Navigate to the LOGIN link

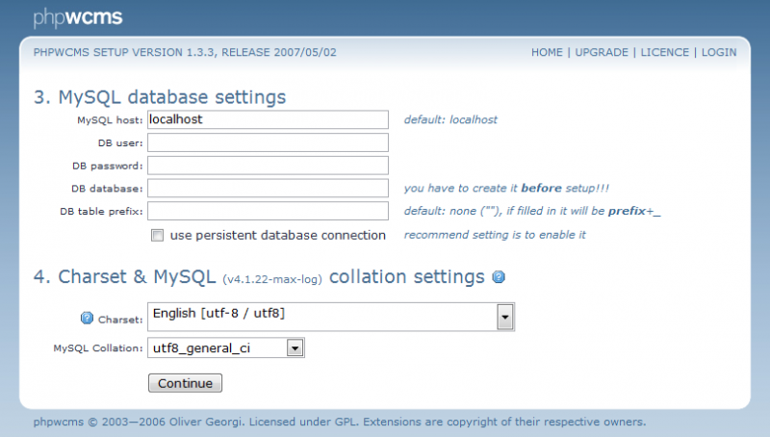pyautogui.click(x=719, y=52)
